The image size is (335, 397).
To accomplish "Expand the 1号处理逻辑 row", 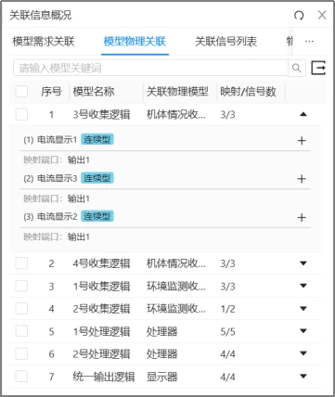I will 303,331.
